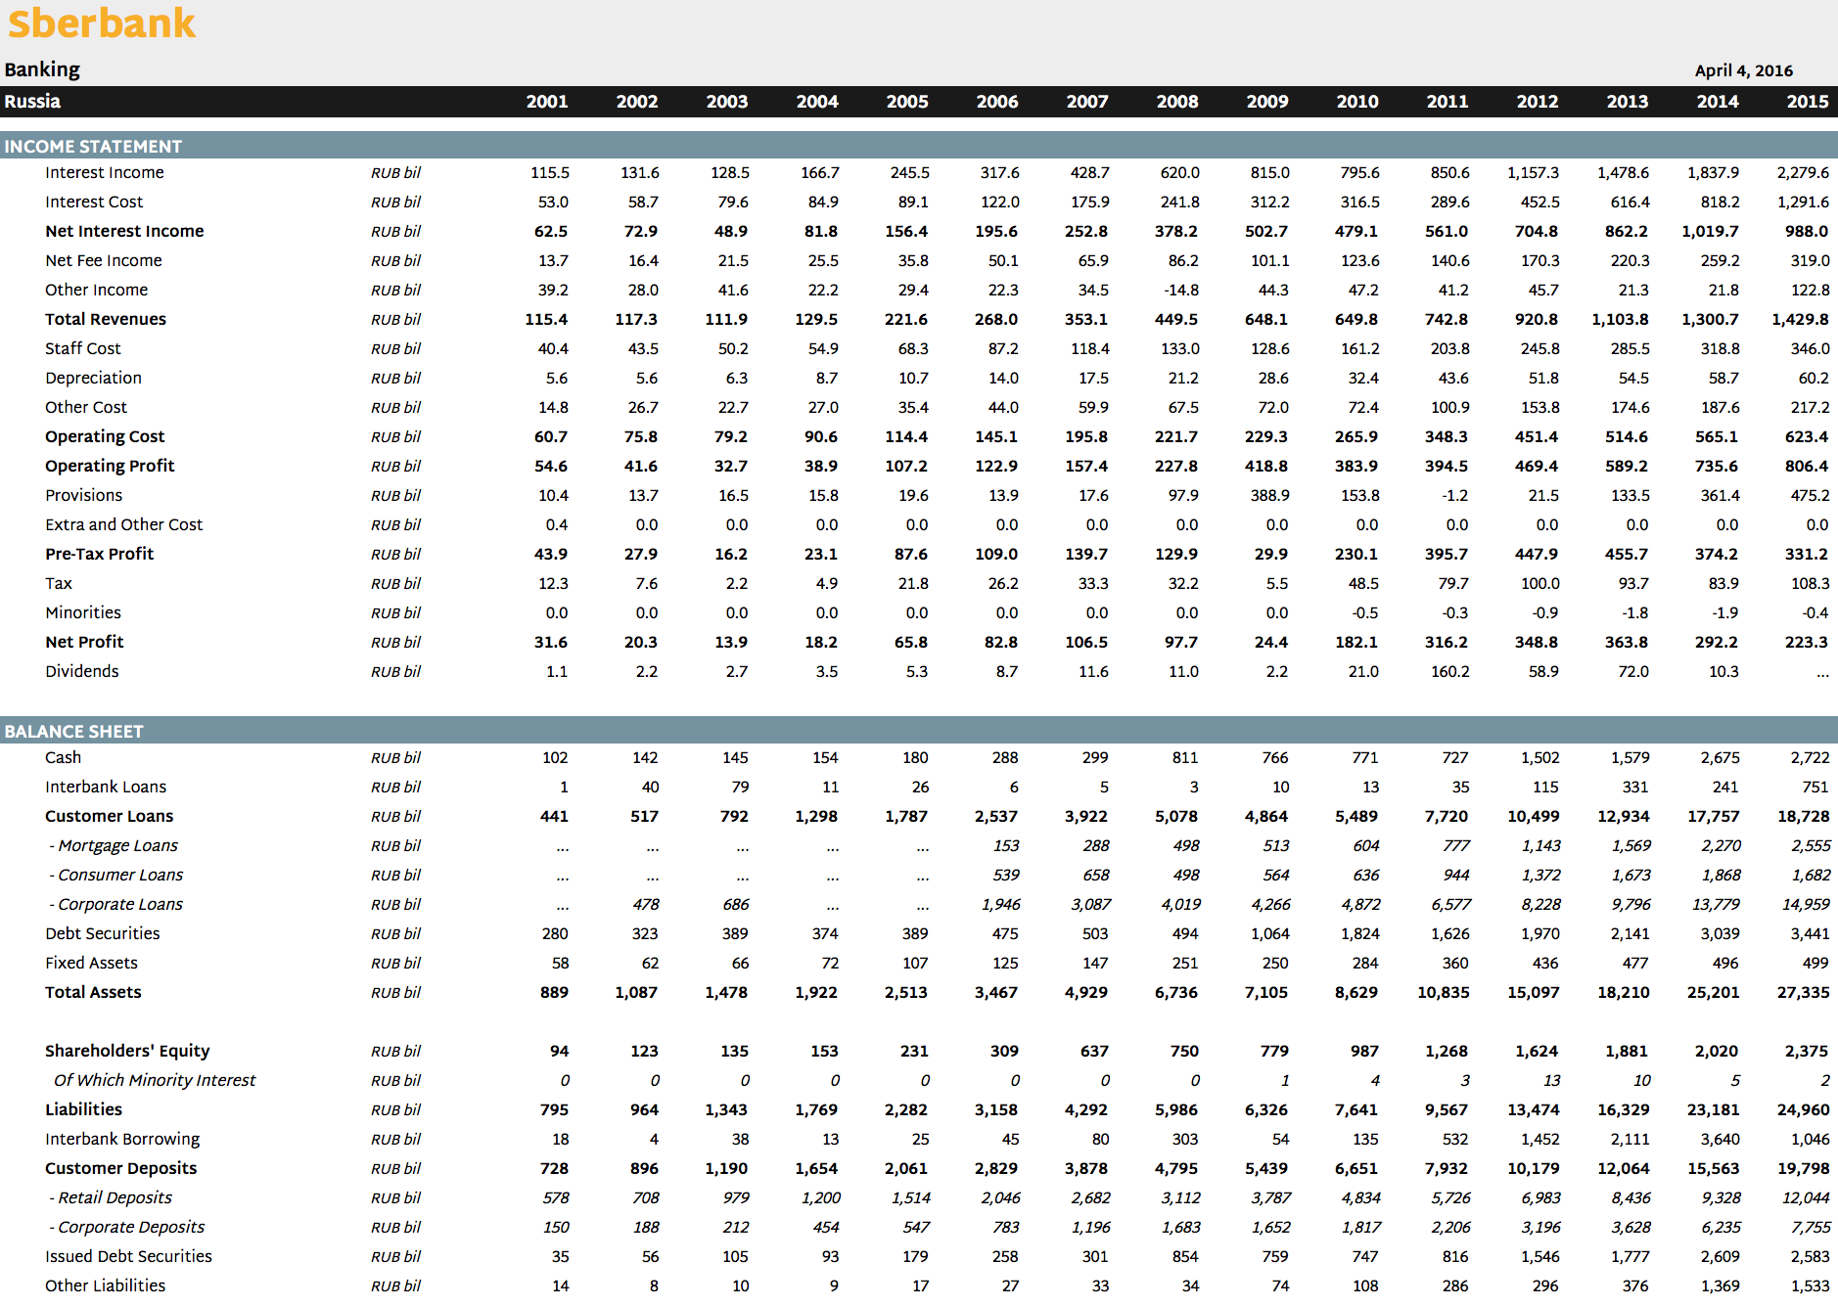
Task: Click Other Income 2008 value -14.8
Action: (1181, 291)
